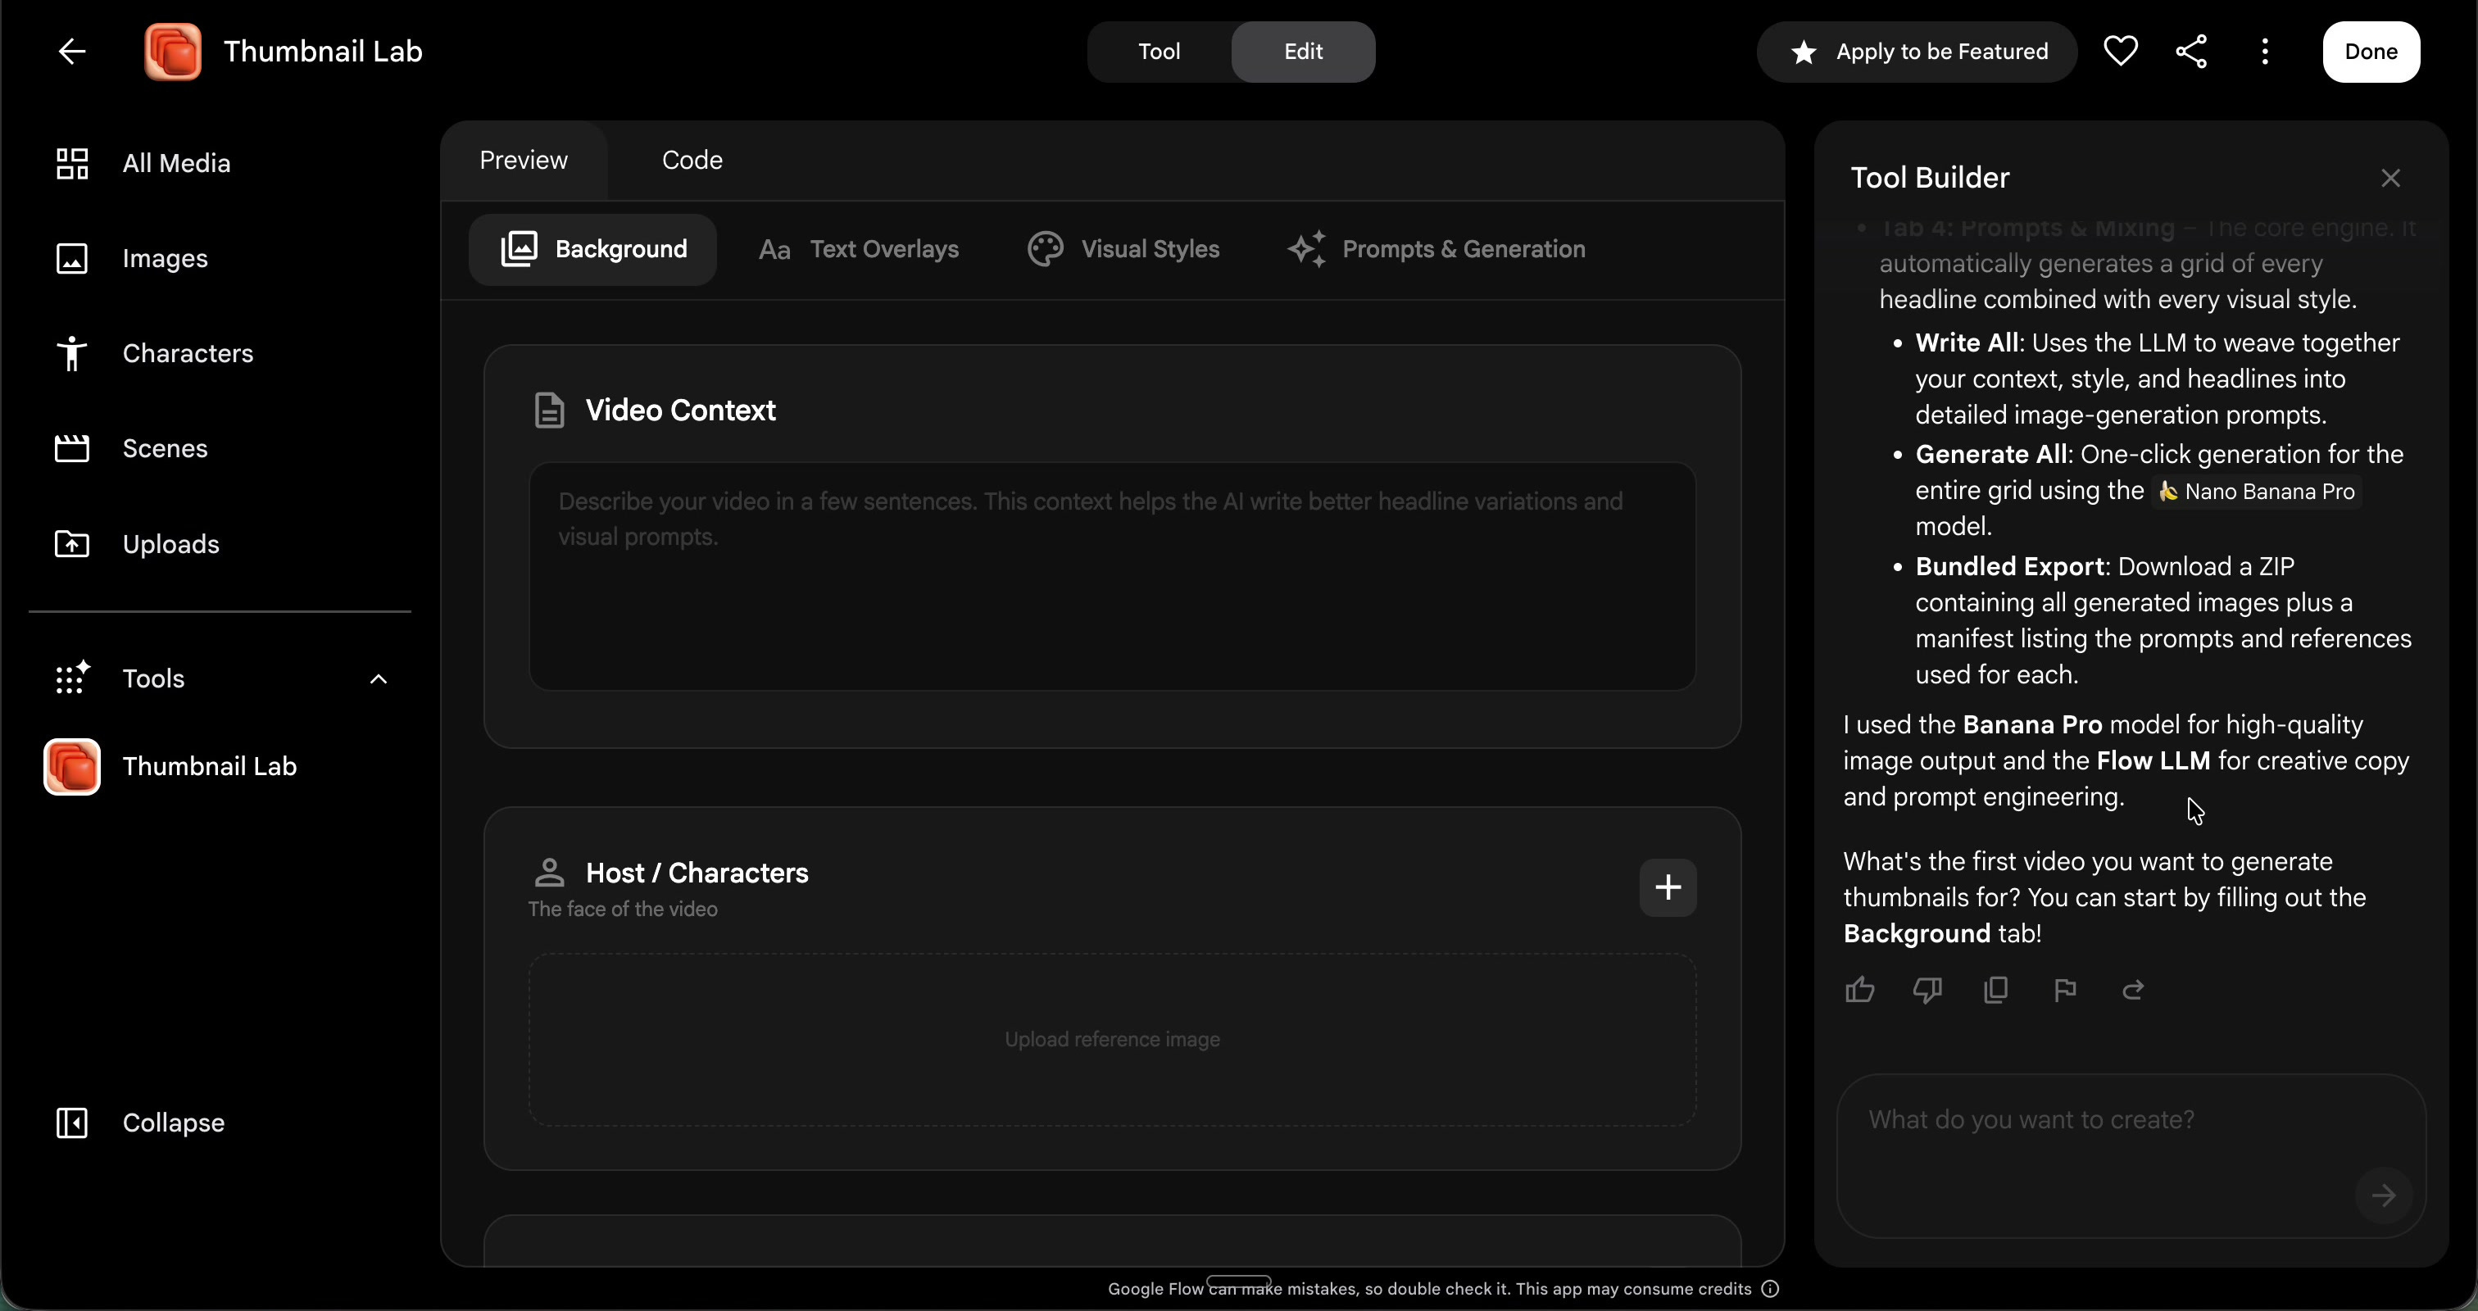Screen dimensions: 2478x1311
Task: Add a Host / Characters entry with plus
Action: 1667,887
